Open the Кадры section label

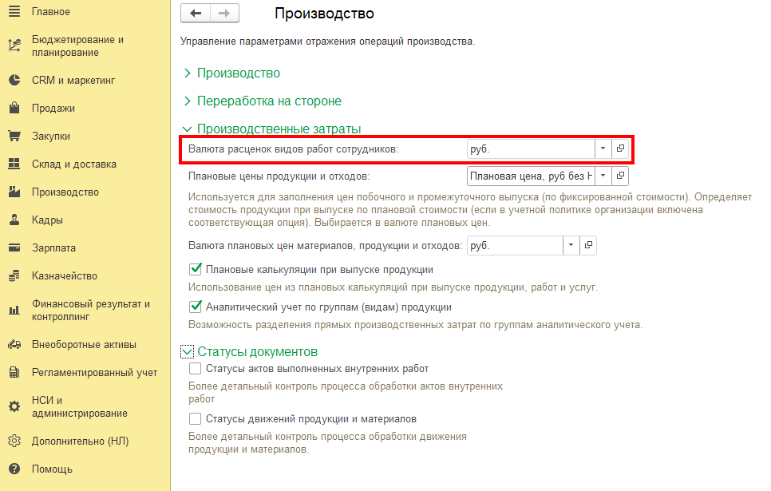pyautogui.click(x=48, y=220)
